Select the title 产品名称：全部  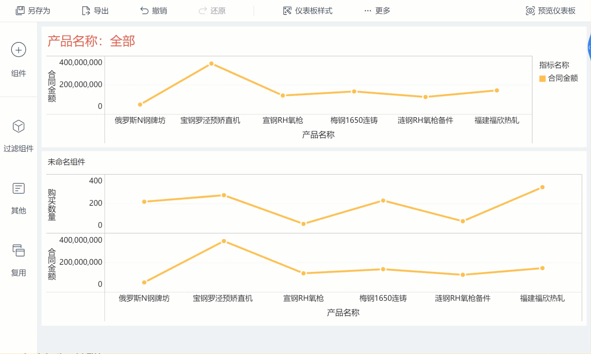coord(91,41)
